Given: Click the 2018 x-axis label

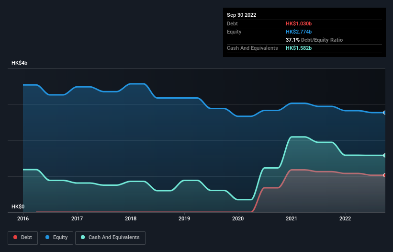Looking at the screenshot, I should pos(131,218).
